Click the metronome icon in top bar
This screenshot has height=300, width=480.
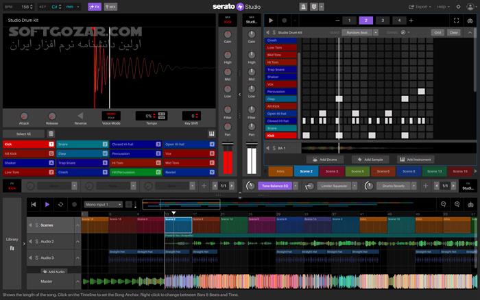(x=303, y=7)
